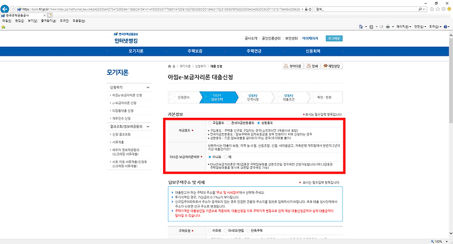Open the 공인인증센터 link
This screenshot has width=453, height=244.
point(271,38)
